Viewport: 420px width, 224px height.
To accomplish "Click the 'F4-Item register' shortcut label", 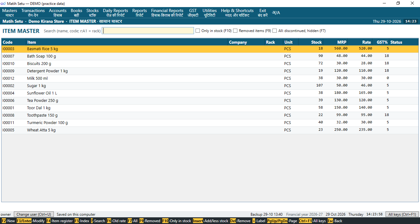I will click(x=60, y=221).
